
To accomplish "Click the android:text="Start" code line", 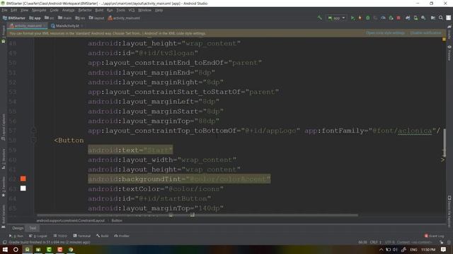I will 130,150.
